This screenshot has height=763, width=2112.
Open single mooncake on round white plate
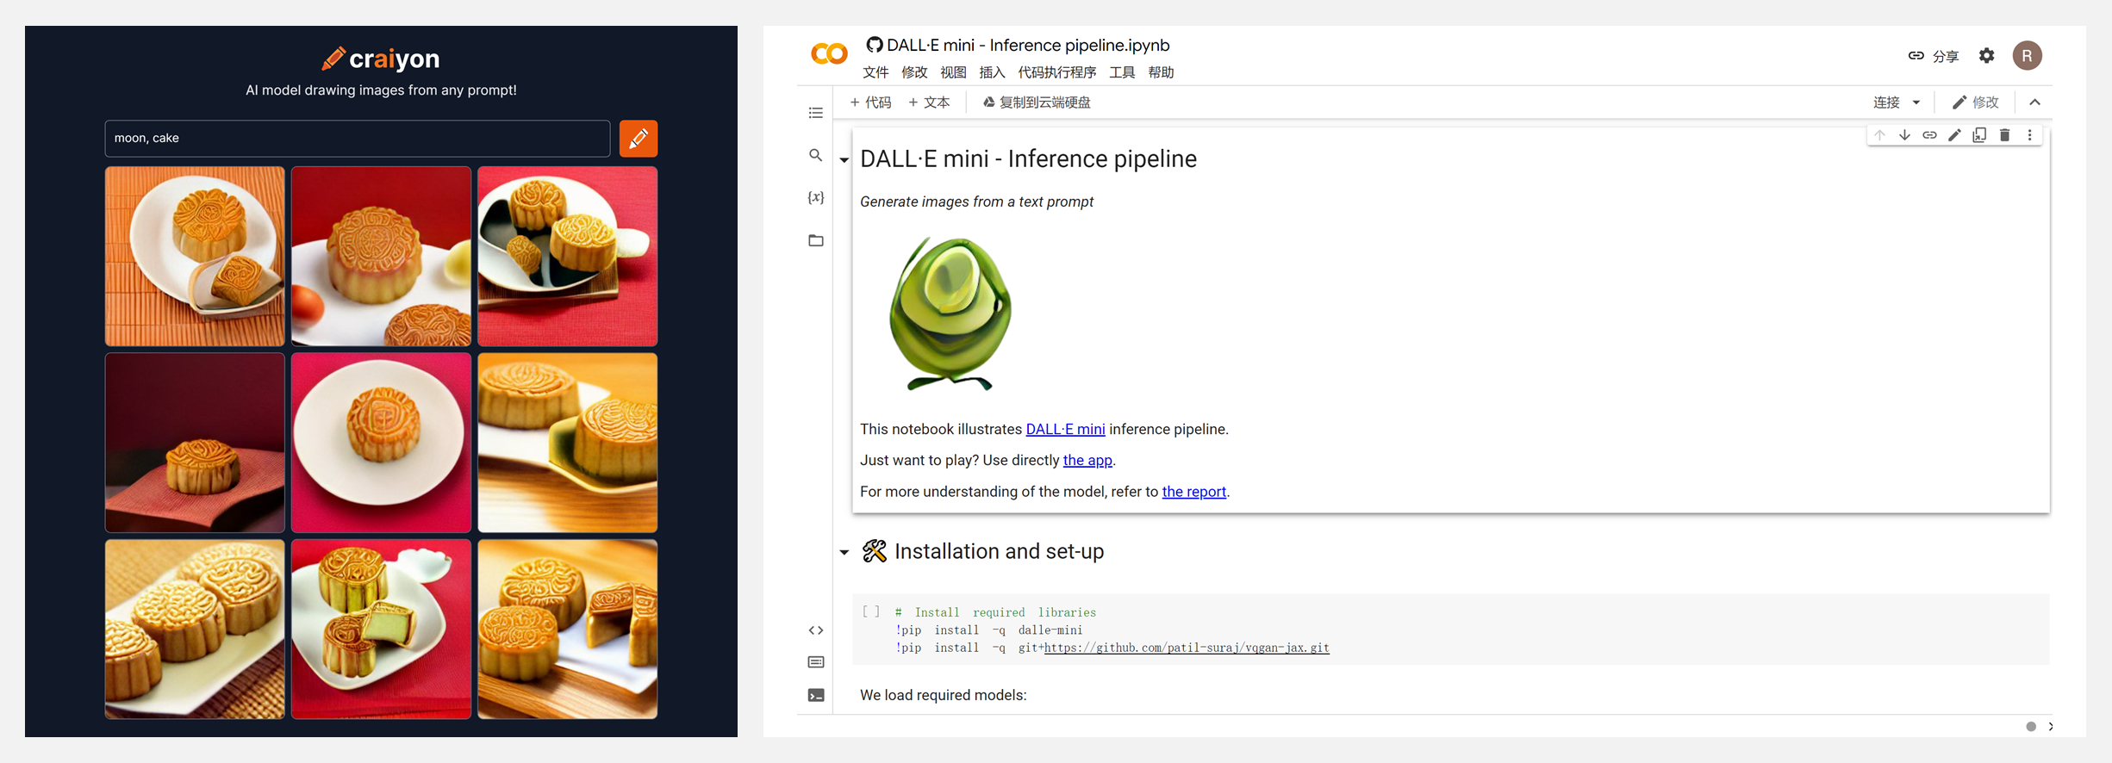click(381, 443)
